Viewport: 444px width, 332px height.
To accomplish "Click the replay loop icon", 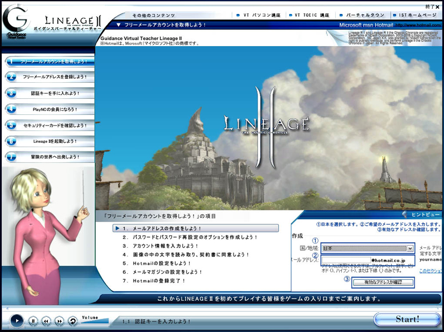I will pos(72,320).
